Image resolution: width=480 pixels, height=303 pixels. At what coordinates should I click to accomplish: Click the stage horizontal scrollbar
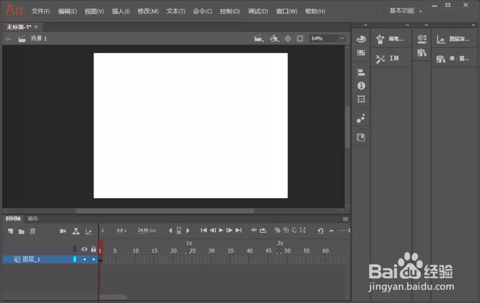click(165, 211)
